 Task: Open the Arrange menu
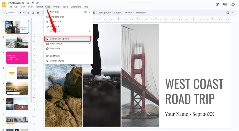click(x=56, y=7)
